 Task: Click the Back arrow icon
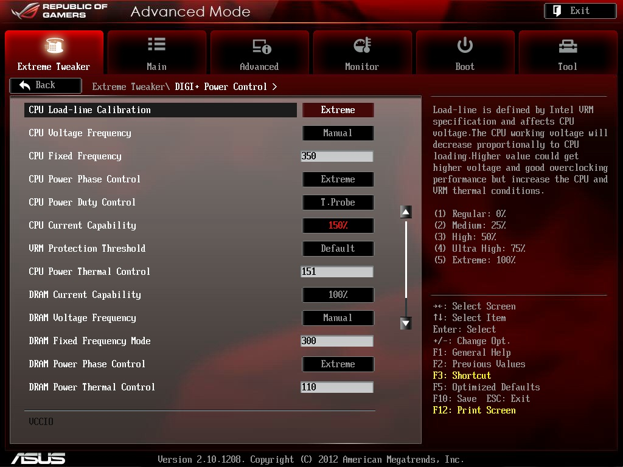pos(25,86)
